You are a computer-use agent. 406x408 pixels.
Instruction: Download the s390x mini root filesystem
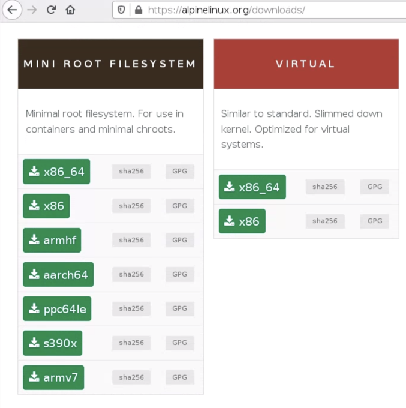pyautogui.click(x=53, y=343)
